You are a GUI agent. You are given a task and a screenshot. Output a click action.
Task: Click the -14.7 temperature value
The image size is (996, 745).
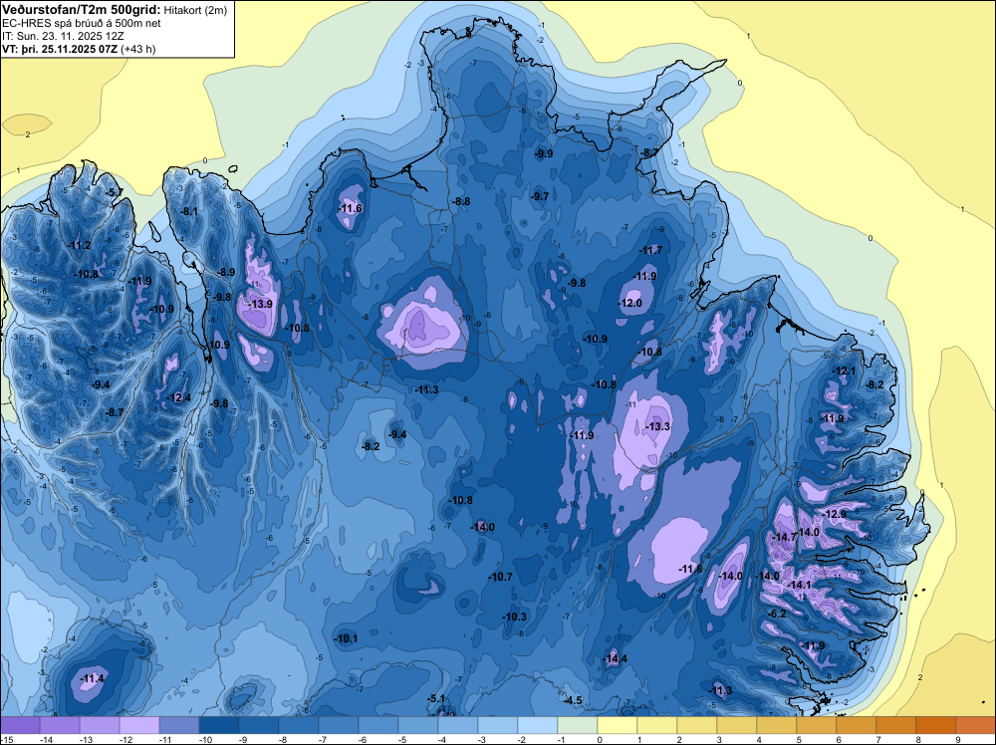[x=785, y=537]
